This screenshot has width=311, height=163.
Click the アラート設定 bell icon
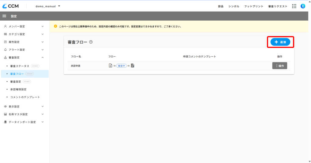pos(5,49)
